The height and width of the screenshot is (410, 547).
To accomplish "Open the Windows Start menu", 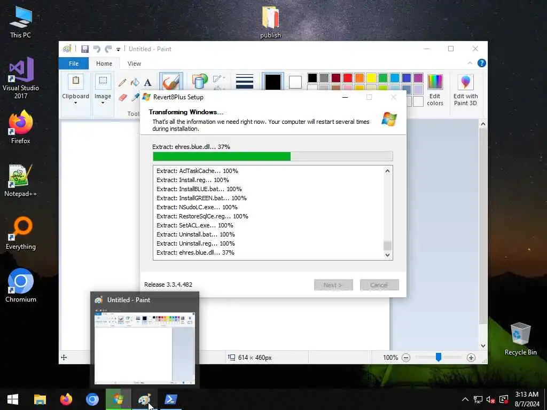I will pos(13,399).
